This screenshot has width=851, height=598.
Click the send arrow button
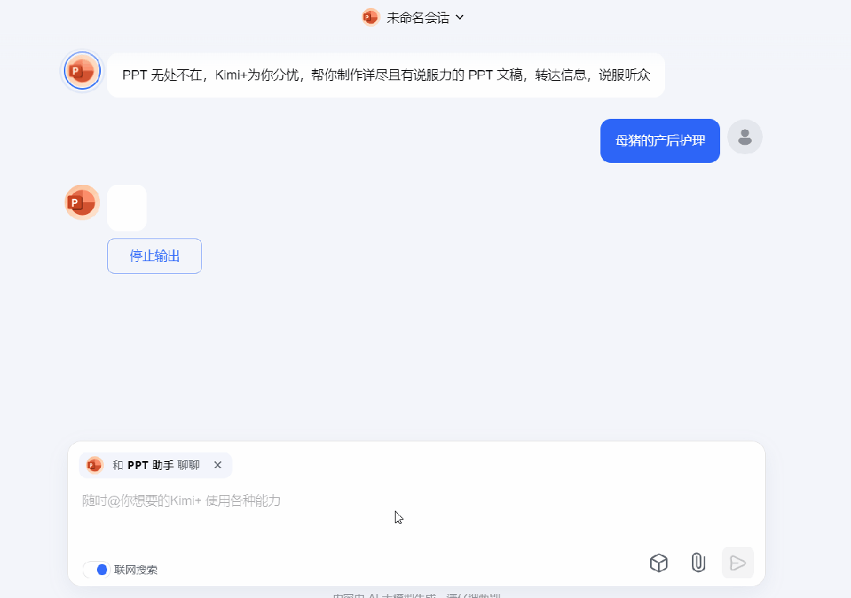[738, 563]
